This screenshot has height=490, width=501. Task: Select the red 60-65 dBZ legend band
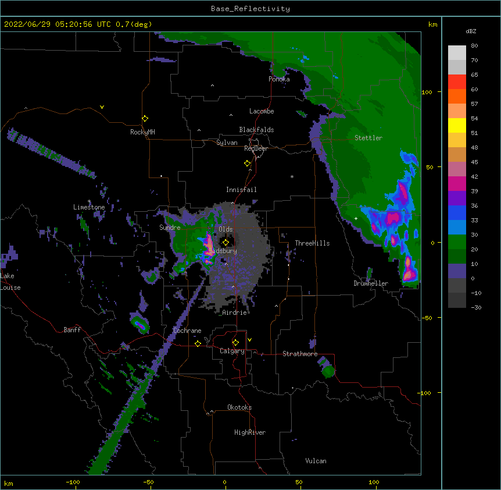coord(457,82)
